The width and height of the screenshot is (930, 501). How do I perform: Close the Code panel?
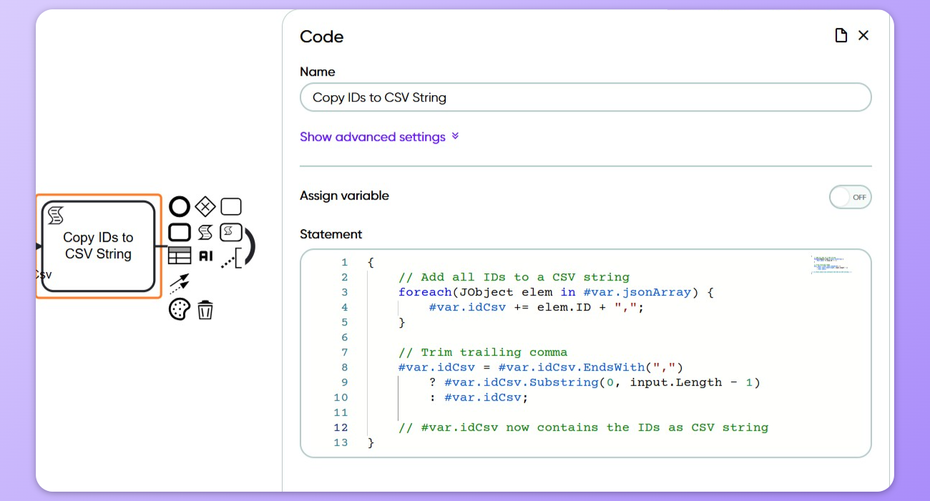pos(863,36)
